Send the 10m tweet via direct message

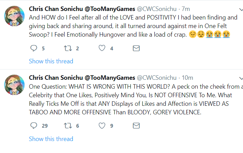coord(136,126)
